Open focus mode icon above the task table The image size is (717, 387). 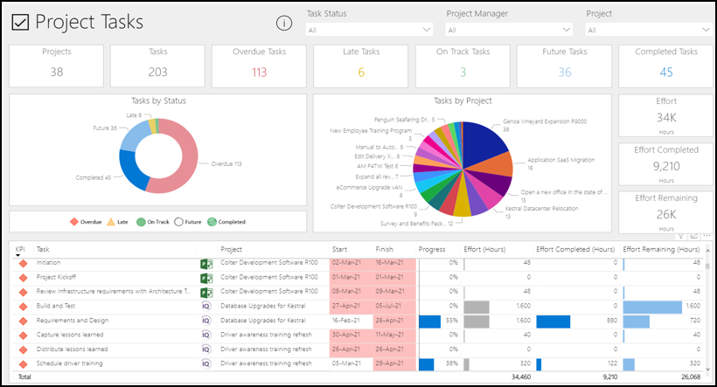click(x=694, y=236)
